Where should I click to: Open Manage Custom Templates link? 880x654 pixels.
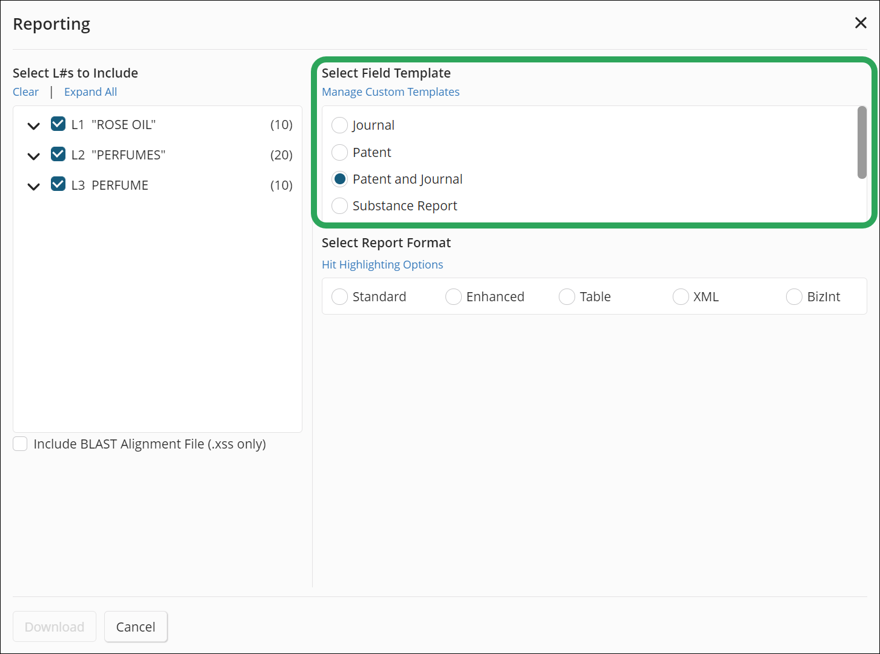pyautogui.click(x=390, y=92)
